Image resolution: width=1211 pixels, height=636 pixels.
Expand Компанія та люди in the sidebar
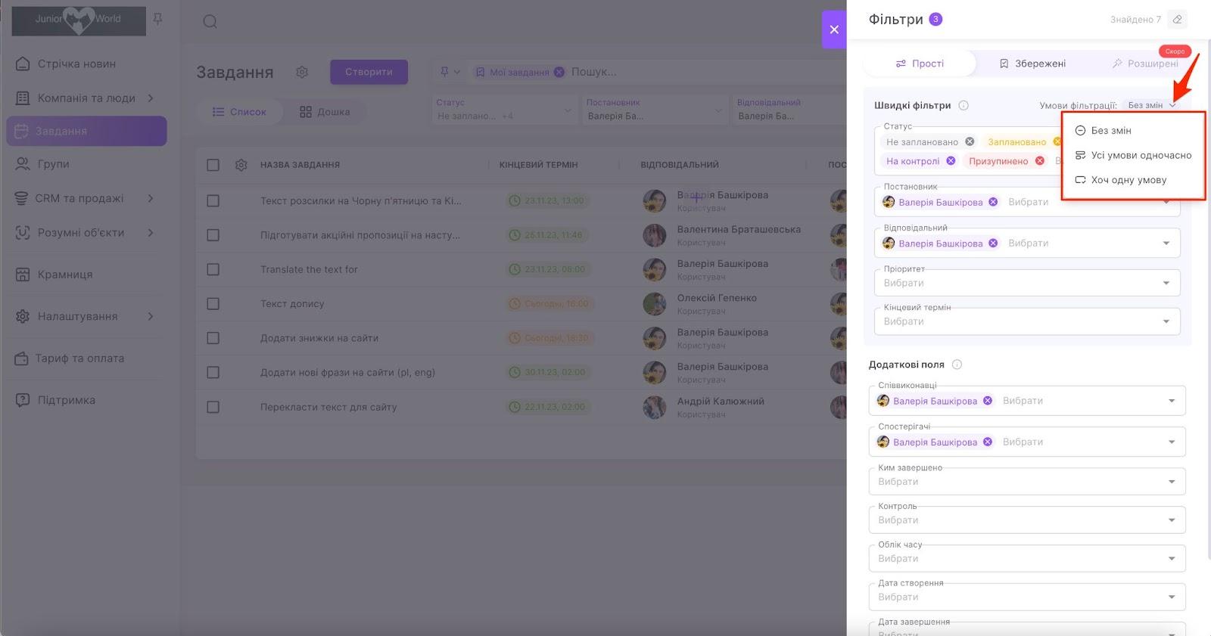coord(151,98)
